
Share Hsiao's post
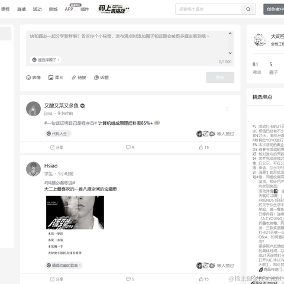(x=57, y=279)
